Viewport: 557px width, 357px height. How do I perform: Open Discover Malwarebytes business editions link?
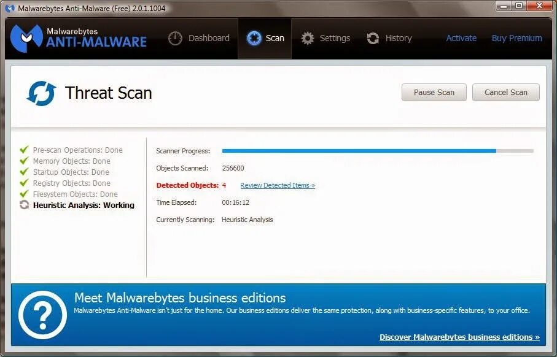(459, 337)
